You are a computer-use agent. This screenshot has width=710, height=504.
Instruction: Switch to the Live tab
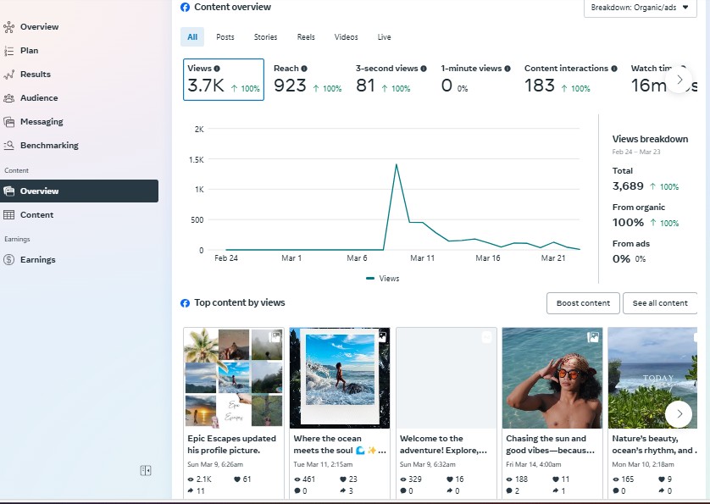[384, 37]
